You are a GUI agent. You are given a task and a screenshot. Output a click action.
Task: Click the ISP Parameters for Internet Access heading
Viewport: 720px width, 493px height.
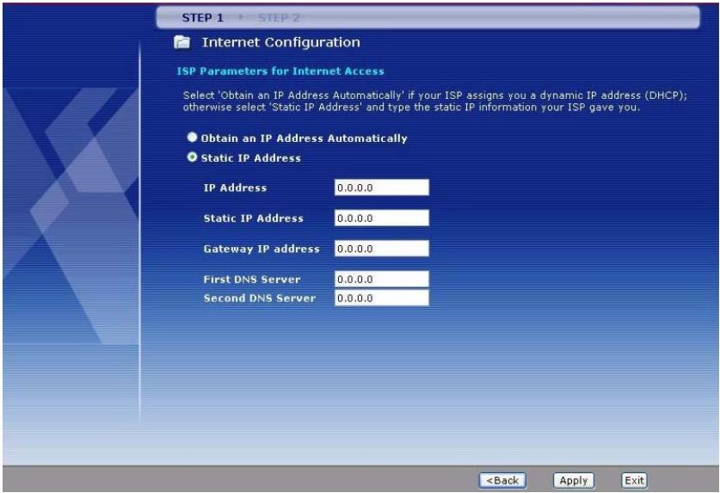[274, 71]
